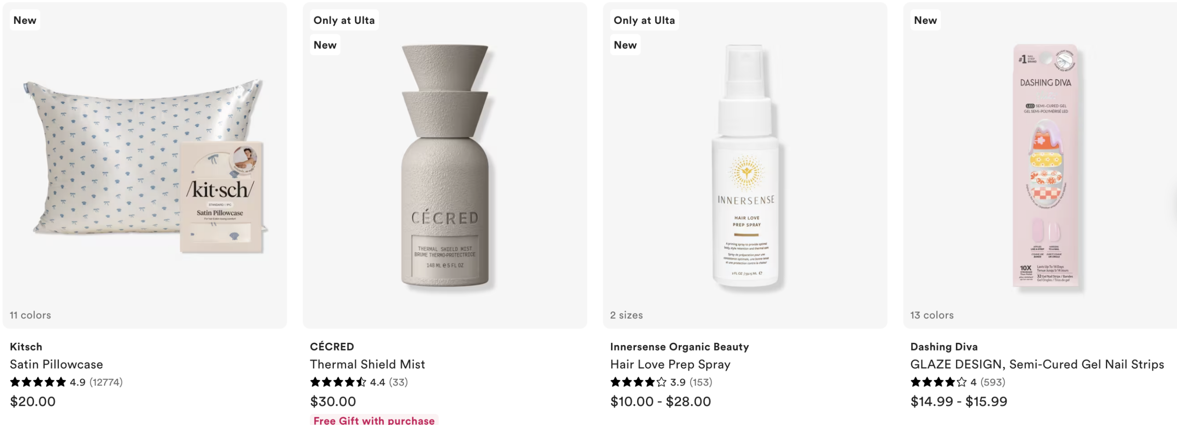
Task: Click the 13 colors label on nail strips
Action: click(x=932, y=315)
